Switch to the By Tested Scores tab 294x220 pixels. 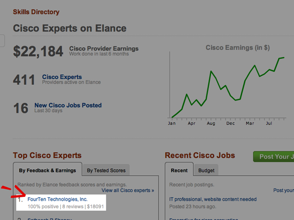click(106, 170)
